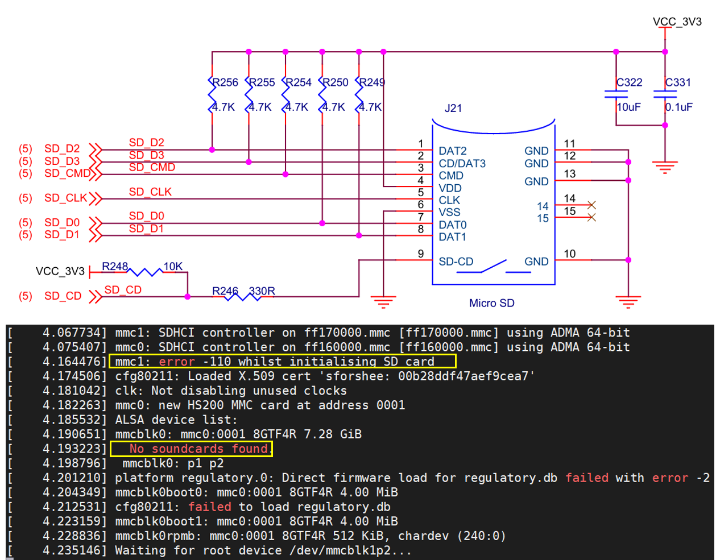This screenshot has width=716, height=560.
Task: Select the J21 connector designator
Action: point(453,108)
